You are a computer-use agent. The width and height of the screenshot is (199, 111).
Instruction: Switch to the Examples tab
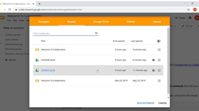click(44, 22)
